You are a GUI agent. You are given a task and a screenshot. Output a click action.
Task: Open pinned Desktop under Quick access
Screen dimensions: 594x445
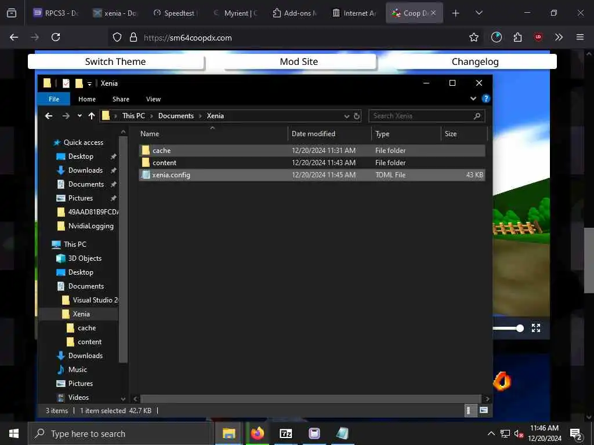[81, 156]
